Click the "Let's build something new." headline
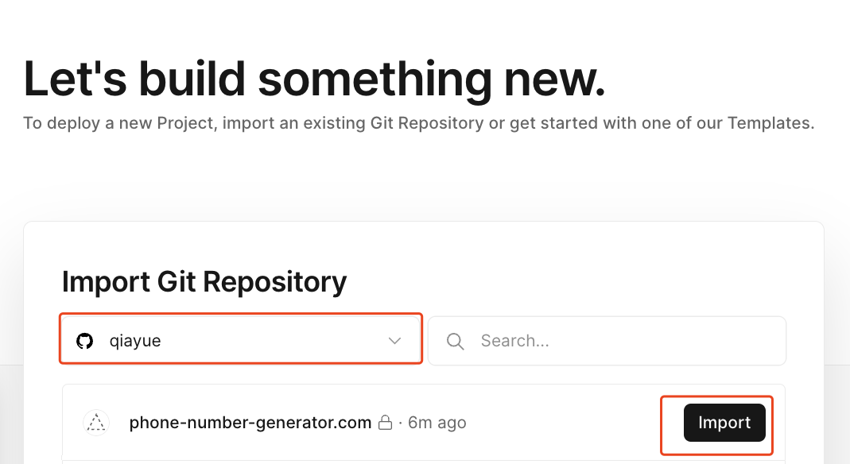This screenshot has width=850, height=464. (x=314, y=79)
